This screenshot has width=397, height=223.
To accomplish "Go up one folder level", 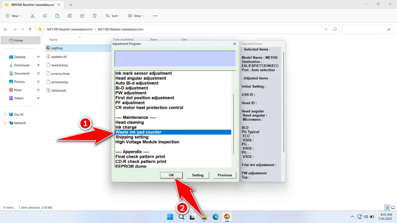I will point(30,29).
